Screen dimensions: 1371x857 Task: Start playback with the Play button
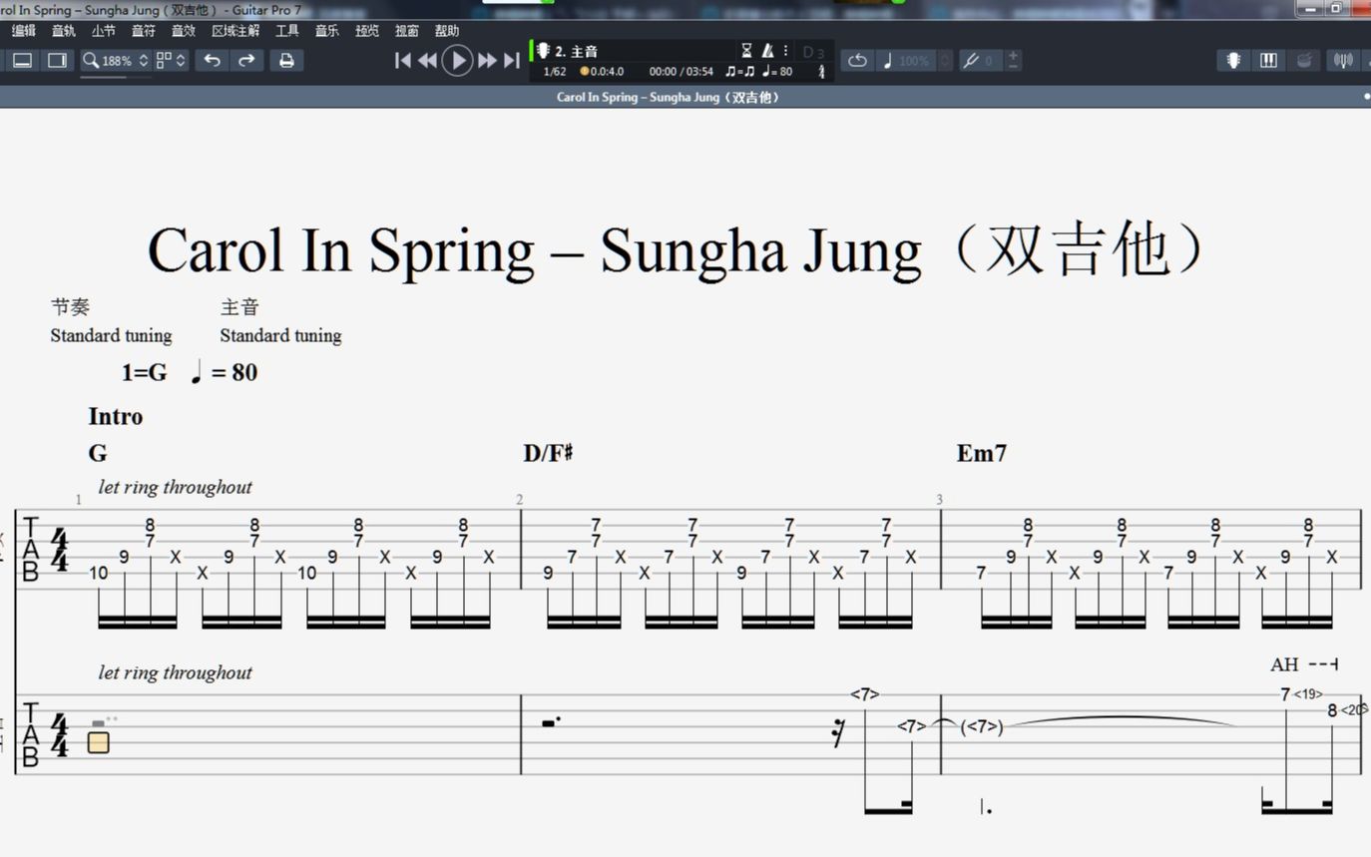(457, 61)
